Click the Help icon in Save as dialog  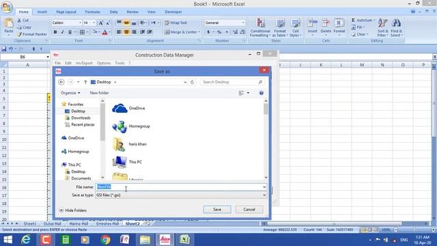pyautogui.click(x=261, y=93)
